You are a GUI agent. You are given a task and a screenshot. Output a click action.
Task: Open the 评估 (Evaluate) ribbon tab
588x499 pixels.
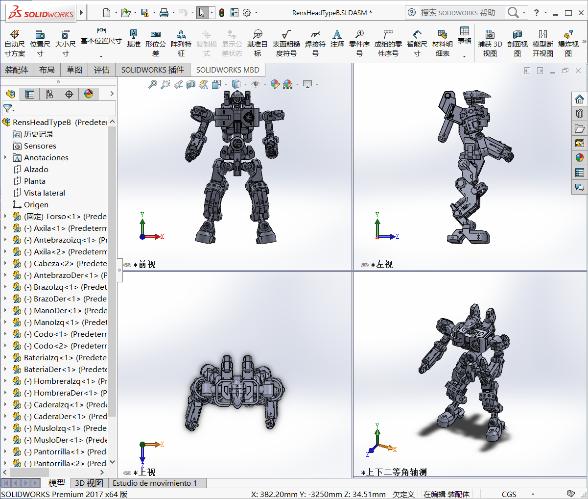click(x=102, y=70)
